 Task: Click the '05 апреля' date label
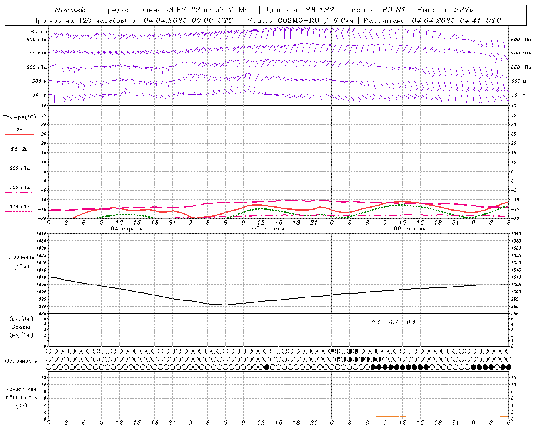coord(268,229)
